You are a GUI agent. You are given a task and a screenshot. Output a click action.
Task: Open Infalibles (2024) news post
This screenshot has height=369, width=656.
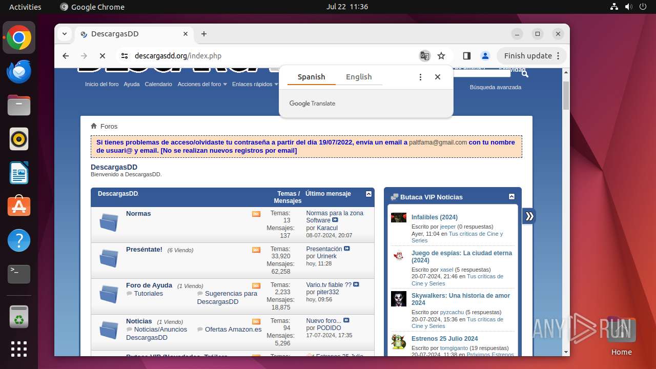coord(435,217)
